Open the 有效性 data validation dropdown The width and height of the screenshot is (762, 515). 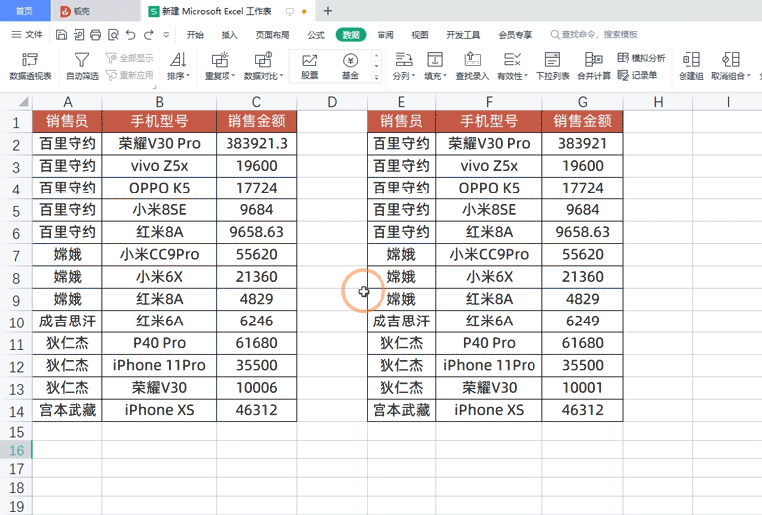pyautogui.click(x=512, y=66)
